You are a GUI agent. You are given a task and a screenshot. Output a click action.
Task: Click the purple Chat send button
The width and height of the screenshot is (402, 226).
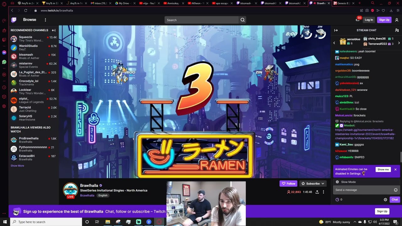[x=395, y=200]
